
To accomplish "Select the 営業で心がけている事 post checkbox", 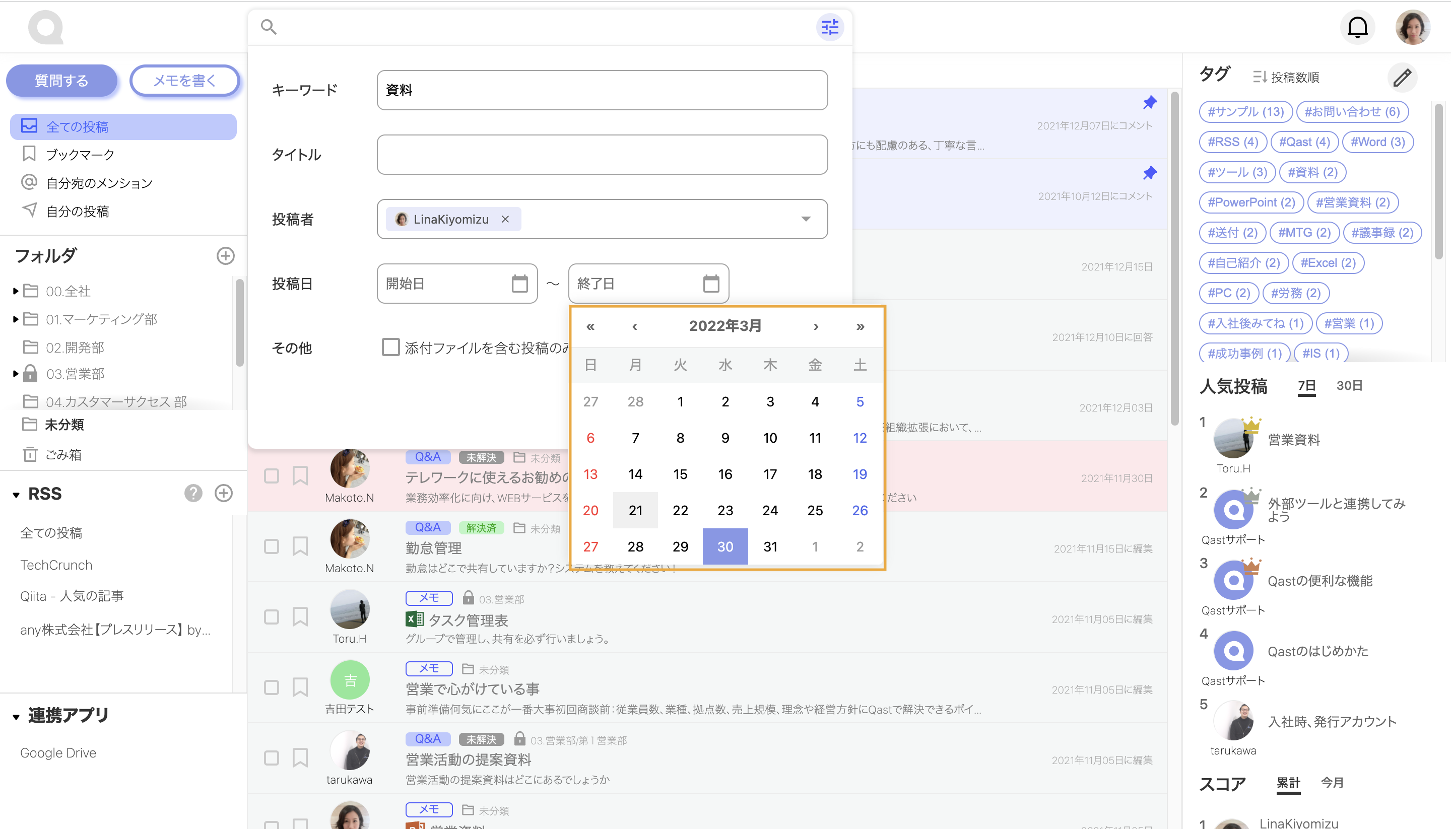I will (271, 688).
